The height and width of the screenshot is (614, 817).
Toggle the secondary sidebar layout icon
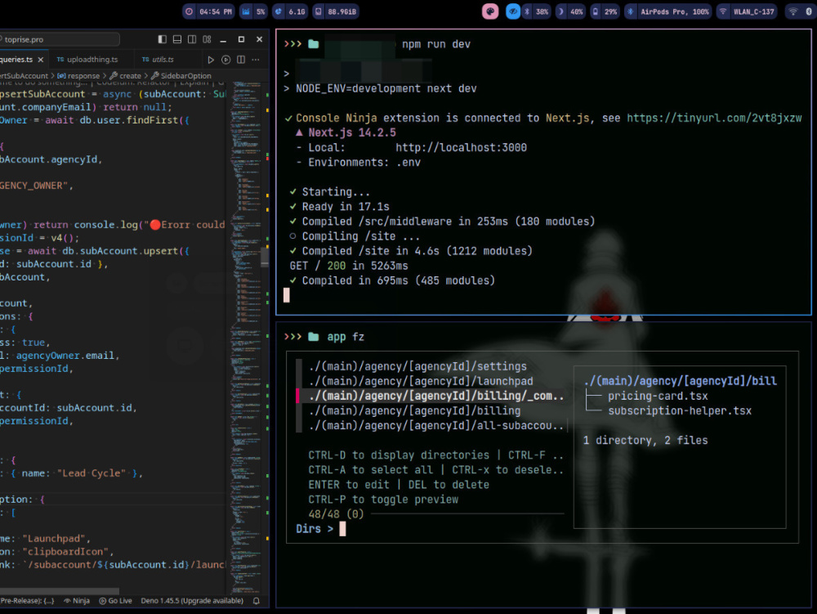[192, 39]
